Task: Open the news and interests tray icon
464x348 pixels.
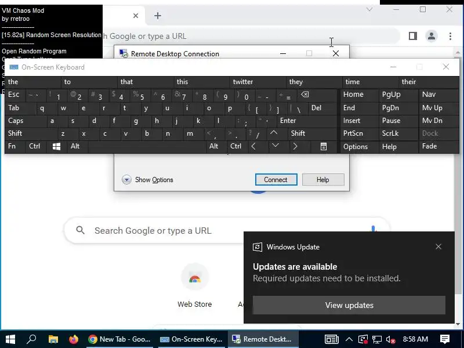Action: coord(331,339)
